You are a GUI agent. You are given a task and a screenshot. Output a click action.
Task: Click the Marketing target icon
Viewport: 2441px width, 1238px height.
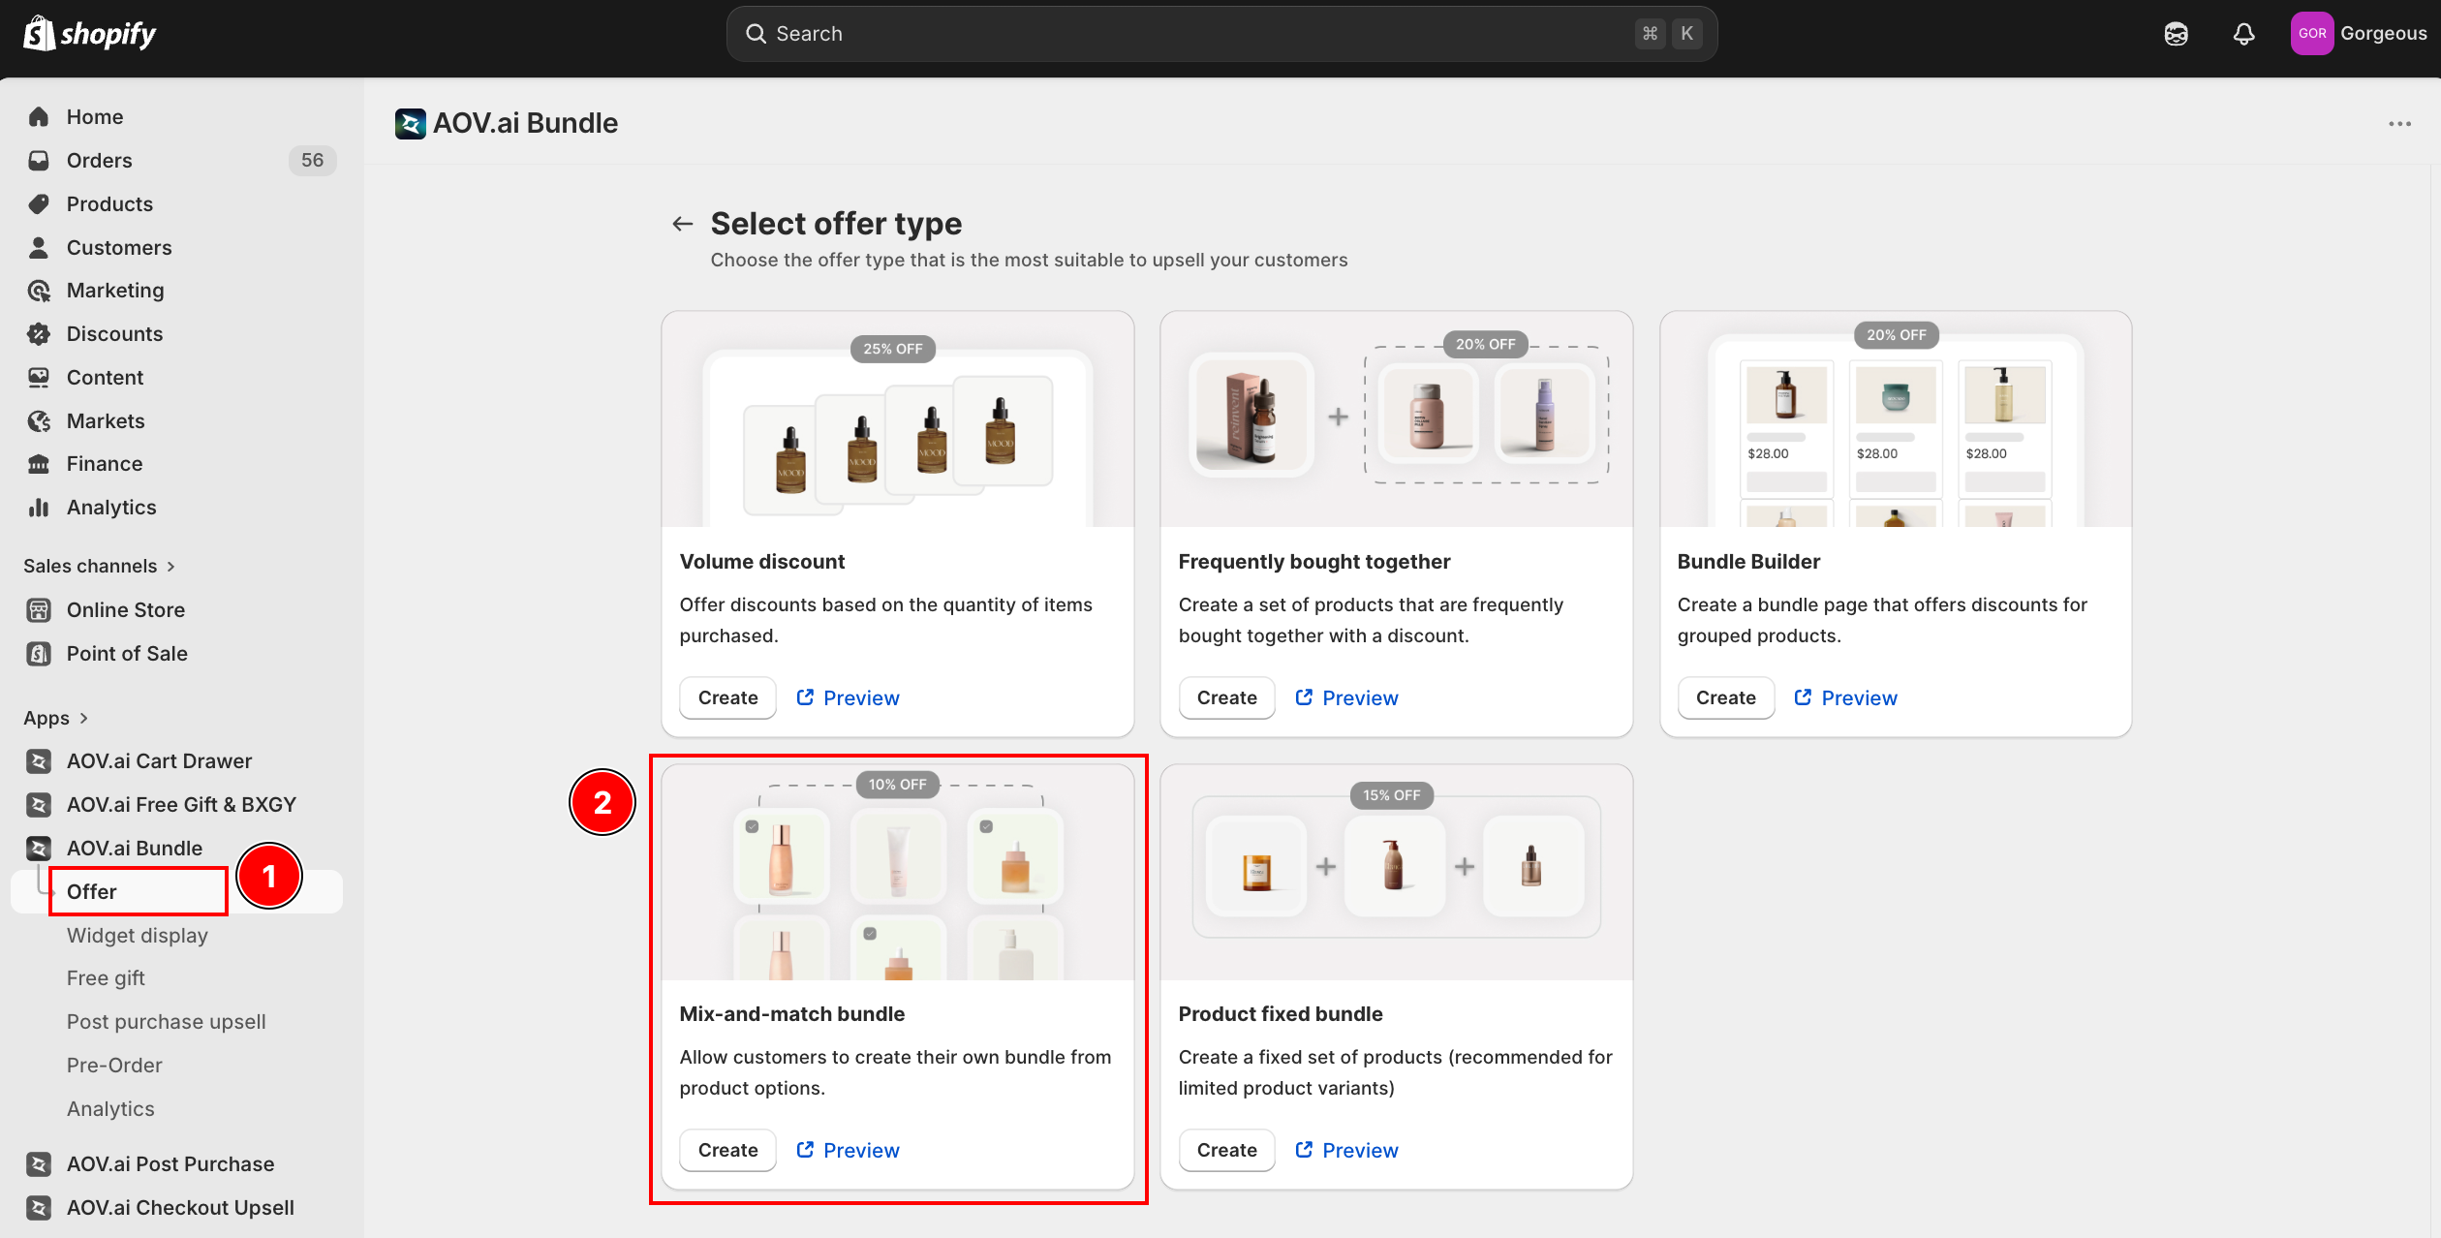(x=39, y=291)
